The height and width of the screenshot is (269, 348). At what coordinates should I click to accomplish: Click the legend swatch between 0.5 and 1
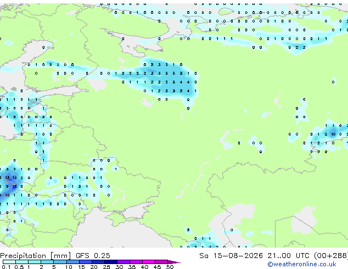pyautogui.click(x=22, y=262)
